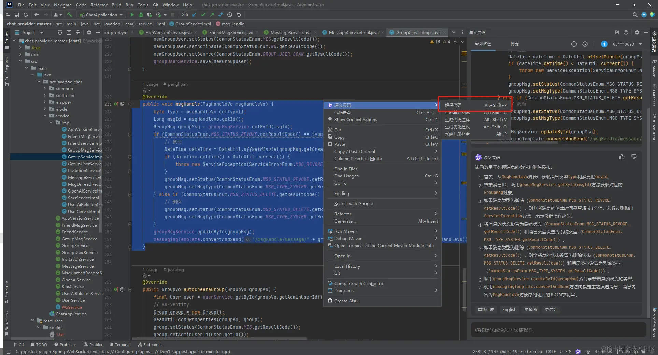
Task: Open chat history clock icon
Action: coord(585,44)
